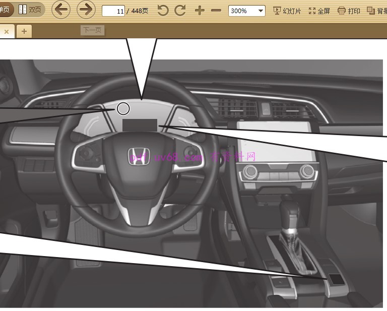Go to the previous page with the left arrow
387x311 pixels.
61,10
